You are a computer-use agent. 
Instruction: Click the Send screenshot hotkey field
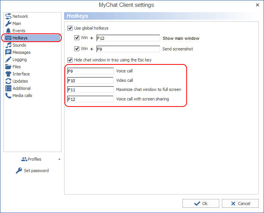pyautogui.click(x=128, y=49)
